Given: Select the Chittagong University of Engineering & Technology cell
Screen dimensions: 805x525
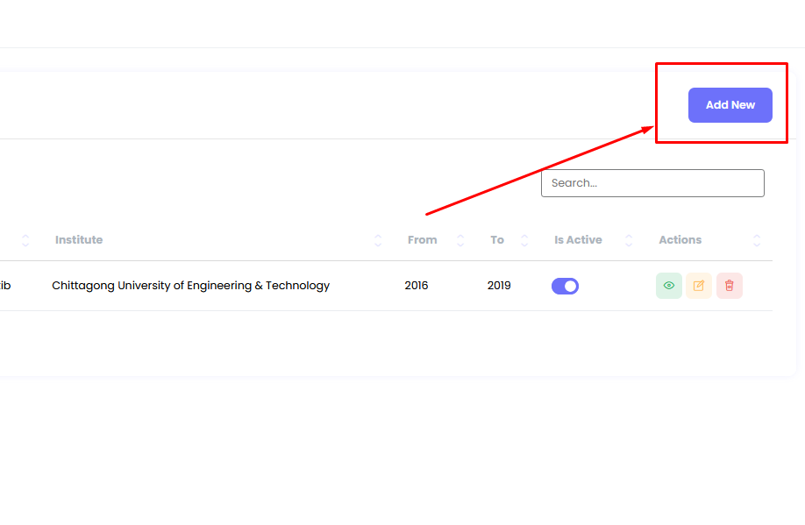Looking at the screenshot, I should [x=190, y=286].
